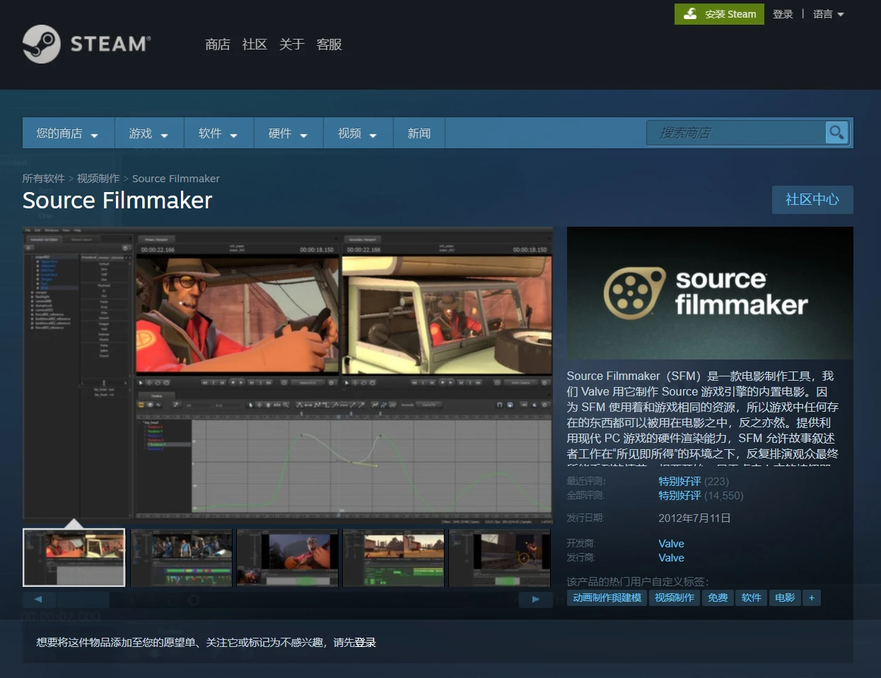Click the 2012年7月11日 release date text
This screenshot has height=678, width=881.
click(694, 518)
